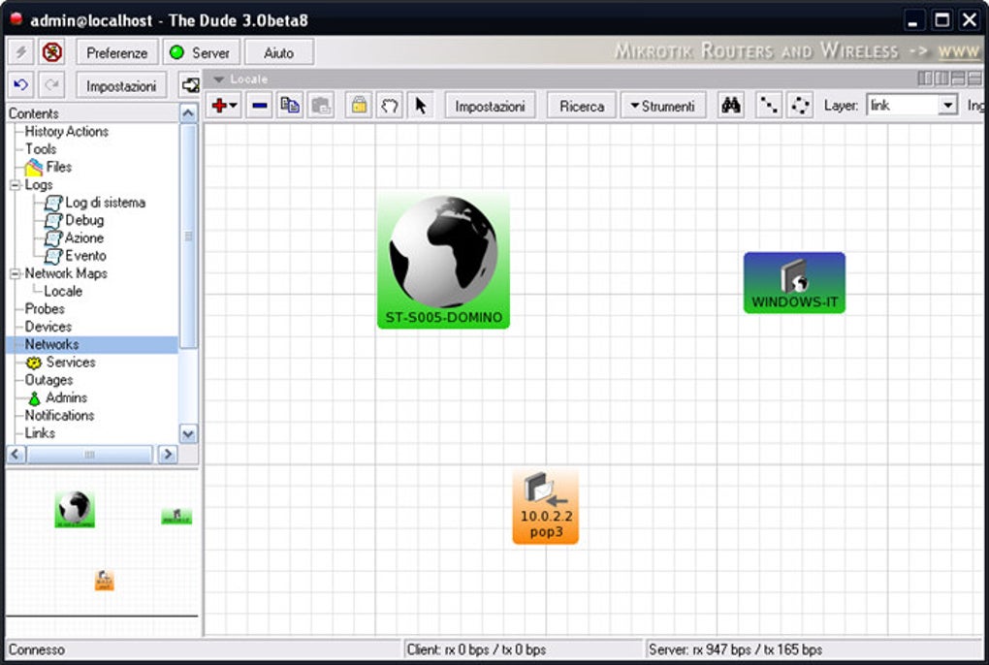The height and width of the screenshot is (665, 989).
Task: Select the arrow pointer tool
Action: 421,106
